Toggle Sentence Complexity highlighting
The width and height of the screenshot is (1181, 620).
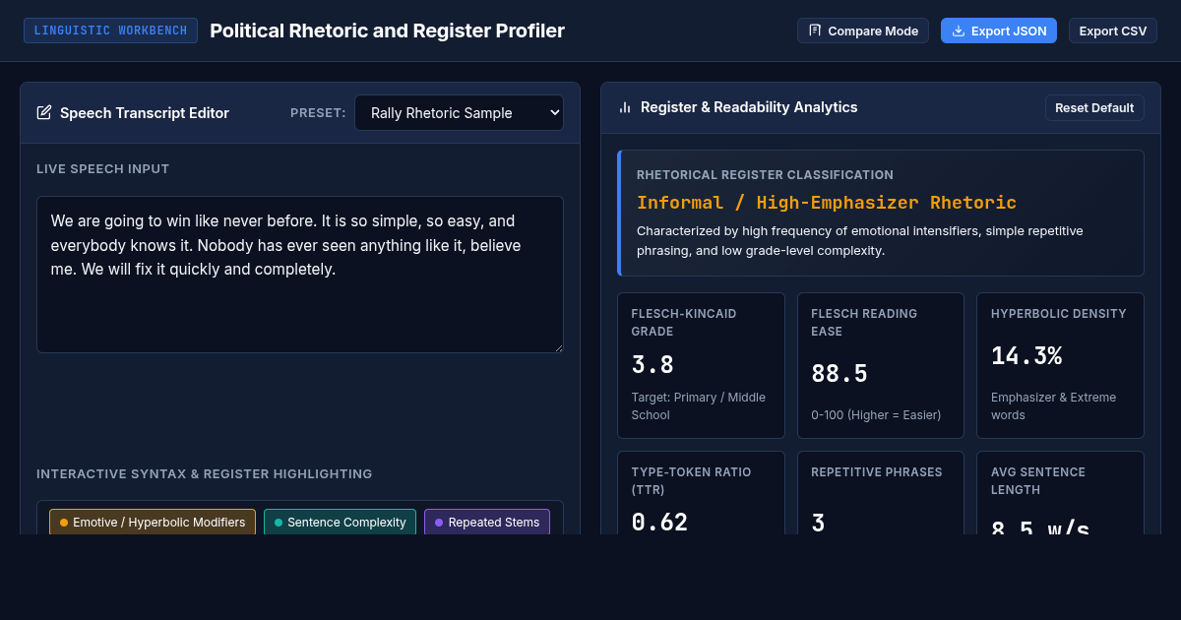click(x=340, y=523)
